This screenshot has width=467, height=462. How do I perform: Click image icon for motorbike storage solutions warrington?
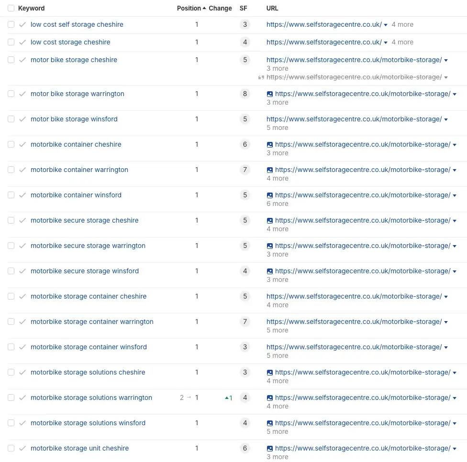(270, 398)
